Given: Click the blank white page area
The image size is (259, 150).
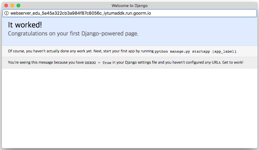Looking at the screenshot, I should click(x=129, y=107).
